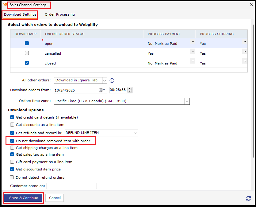Toggle Get discounts as a line item

pos(12,125)
